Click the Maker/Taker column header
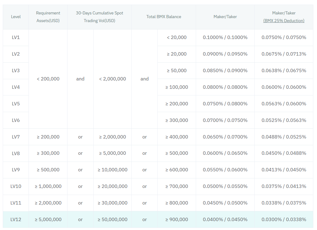The image size is (317, 230). point(225,17)
